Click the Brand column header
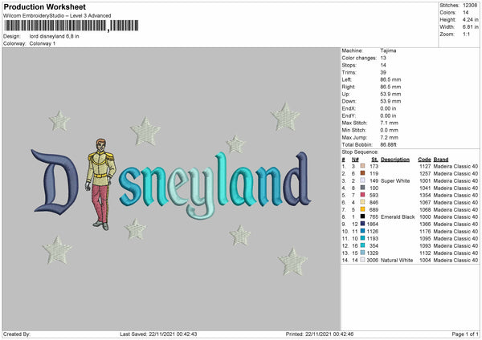The height and width of the screenshot is (340, 482). (441, 160)
